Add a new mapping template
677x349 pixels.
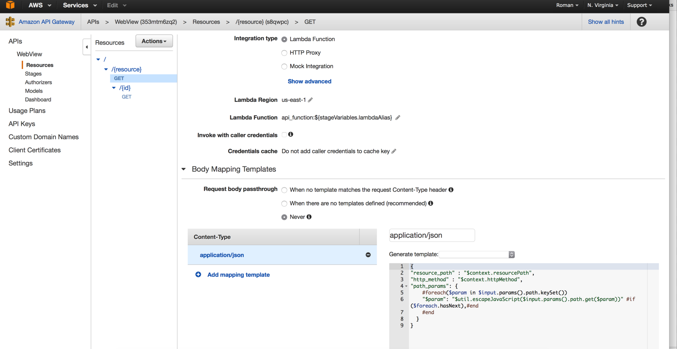[x=238, y=275]
